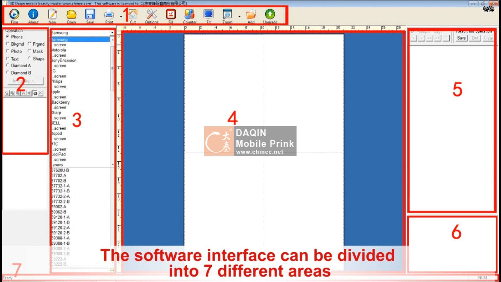Click the Print printer icon
The width and height of the screenshot is (501, 282).
(x=109, y=14)
